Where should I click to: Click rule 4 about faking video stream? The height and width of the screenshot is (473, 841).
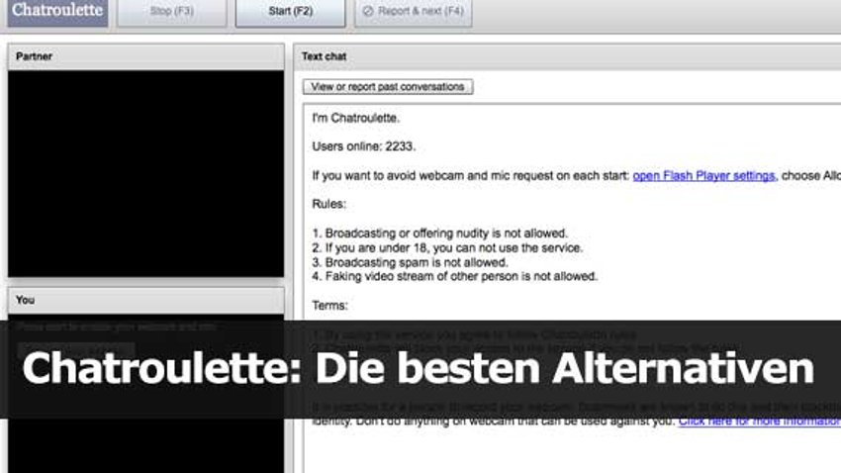tap(455, 277)
